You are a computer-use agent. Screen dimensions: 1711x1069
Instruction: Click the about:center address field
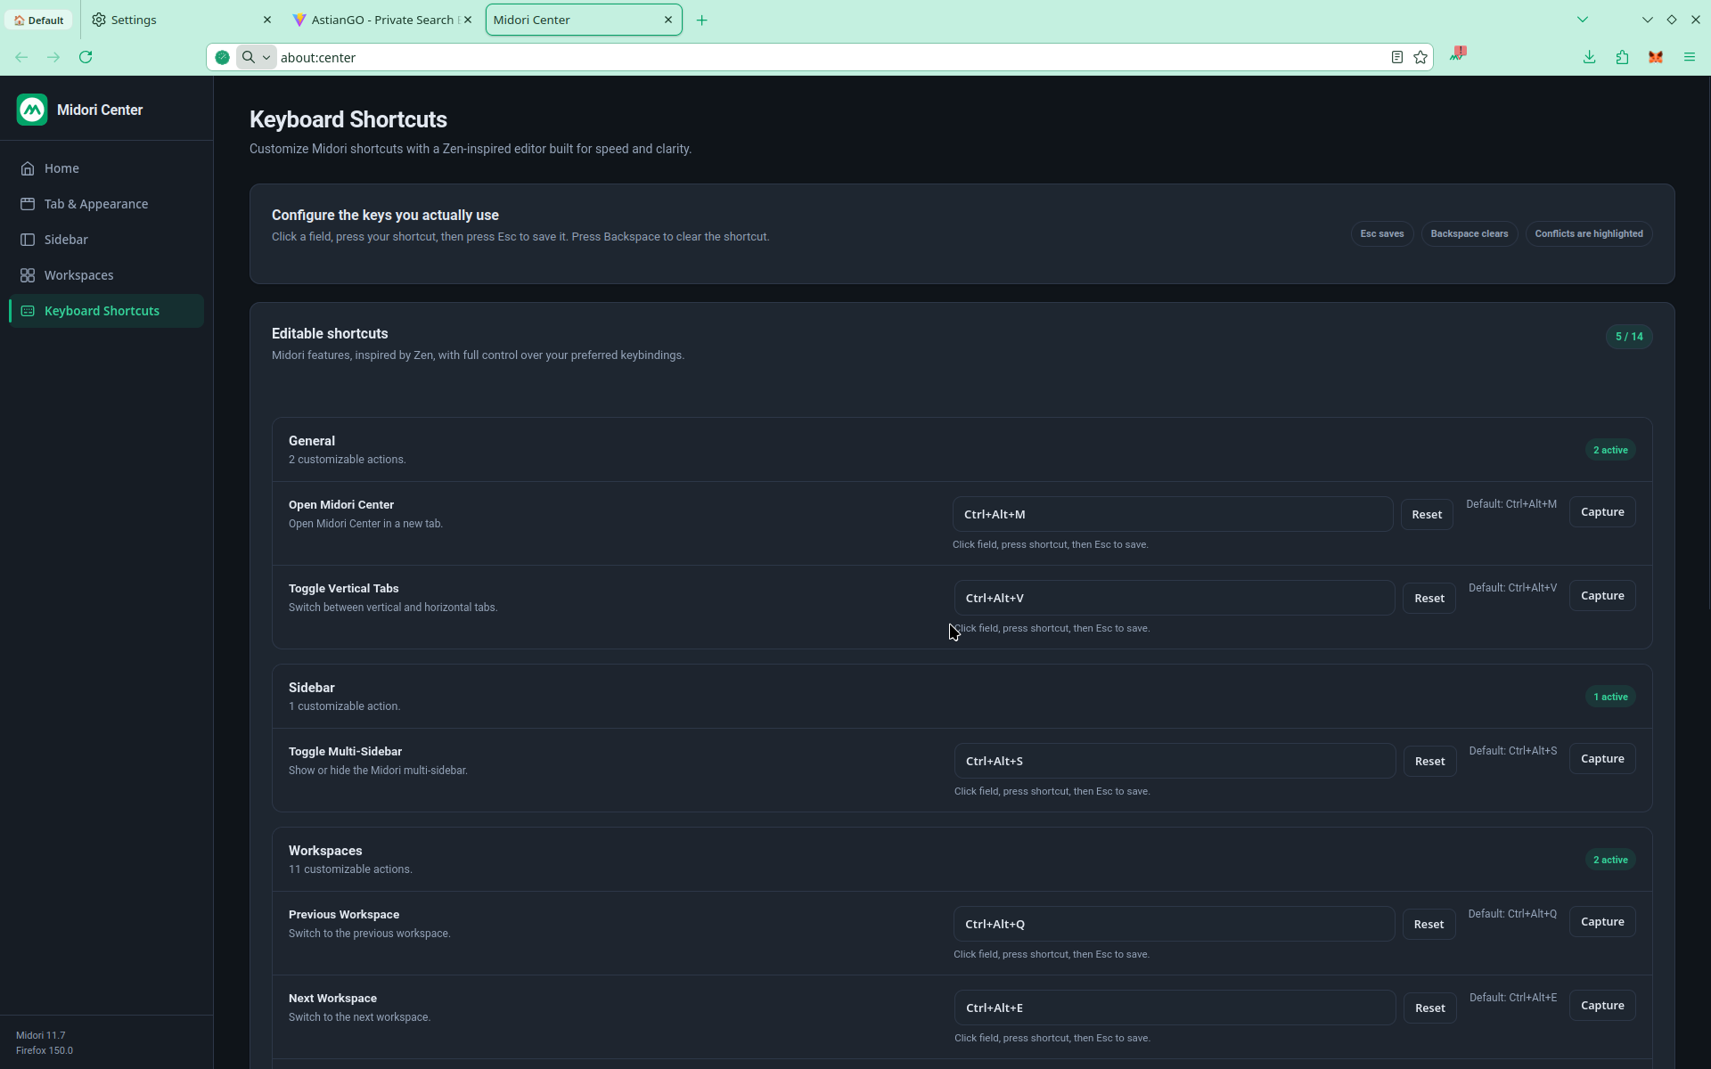point(829,57)
